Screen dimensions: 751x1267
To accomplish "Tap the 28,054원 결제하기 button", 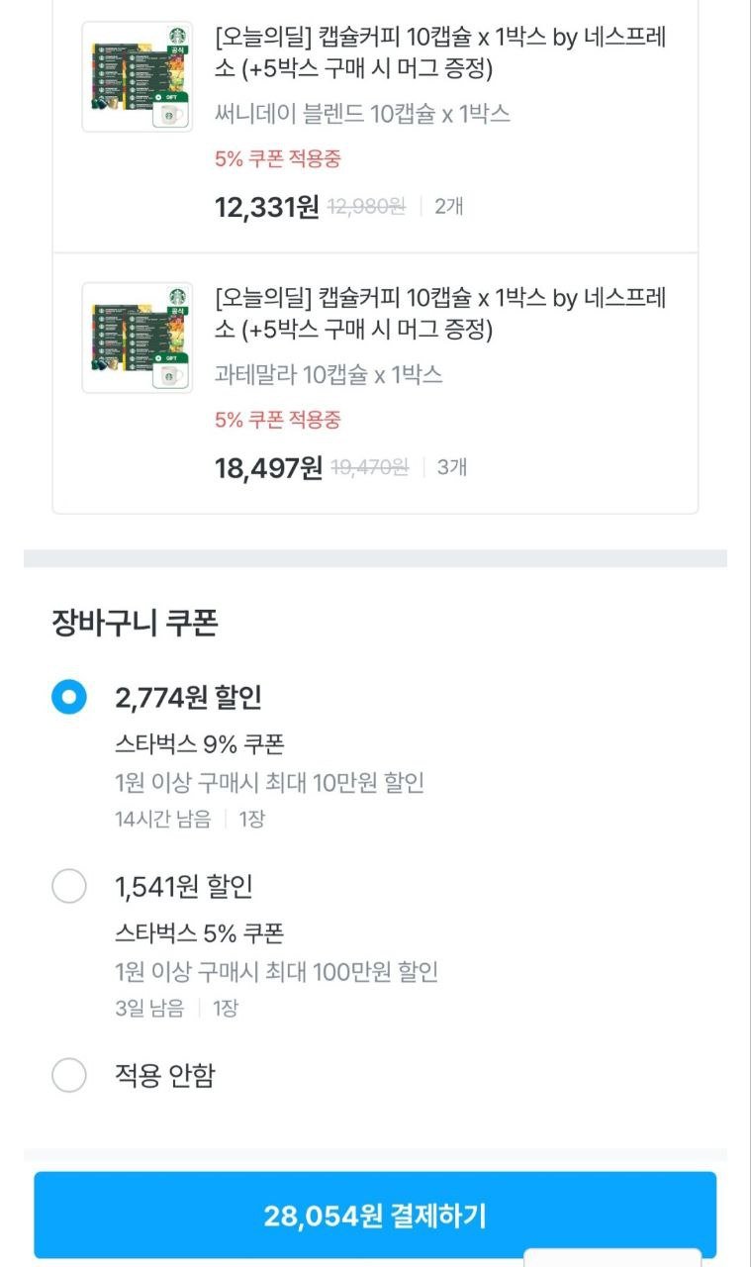I will (x=375, y=1216).
